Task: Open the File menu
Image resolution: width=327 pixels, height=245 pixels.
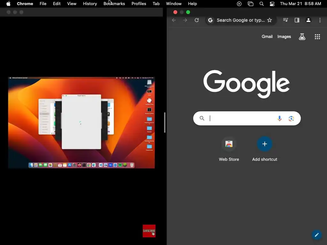Action: 43,4
